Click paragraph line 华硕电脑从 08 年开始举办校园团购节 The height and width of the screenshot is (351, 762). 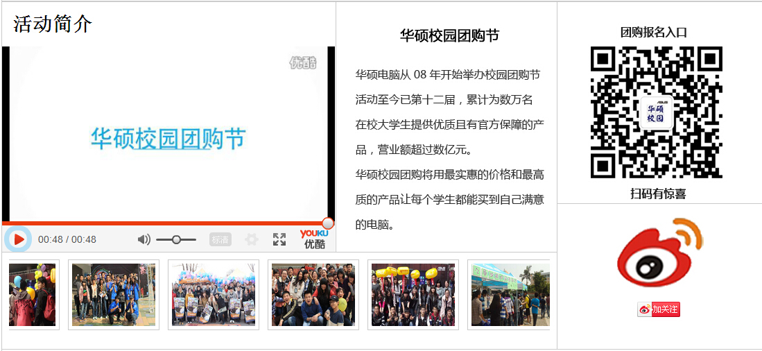448,75
